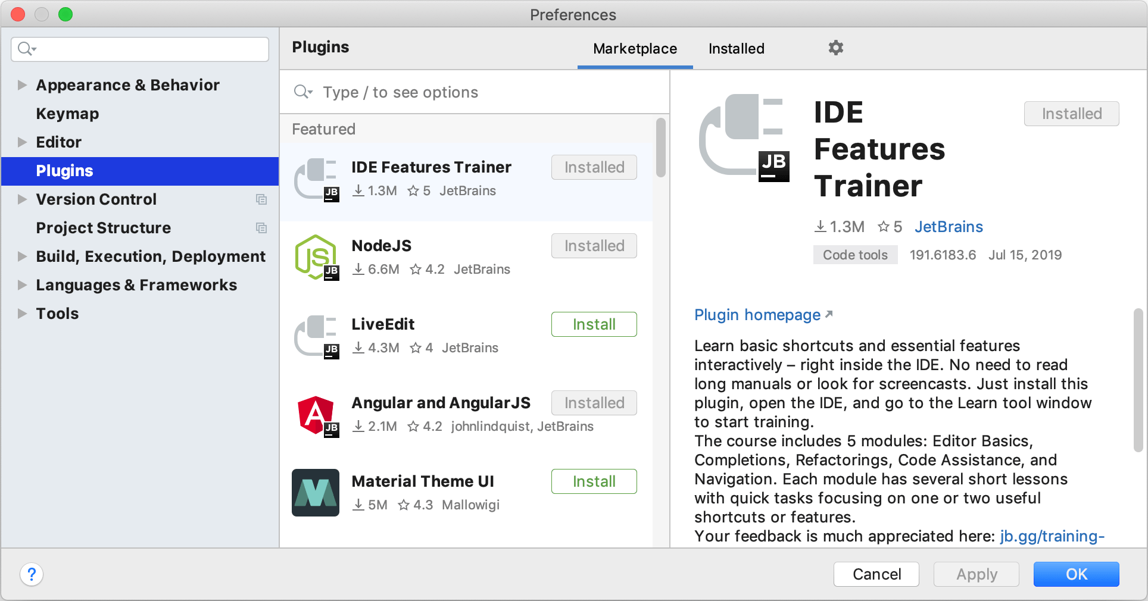
Task: Click the Installed button in plugin details header
Action: tap(1071, 114)
